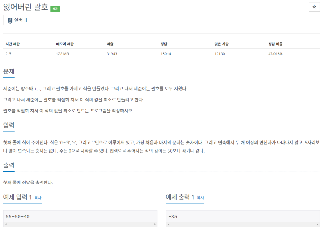Click the 입력 section heading
The image size is (324, 228).
9,125
